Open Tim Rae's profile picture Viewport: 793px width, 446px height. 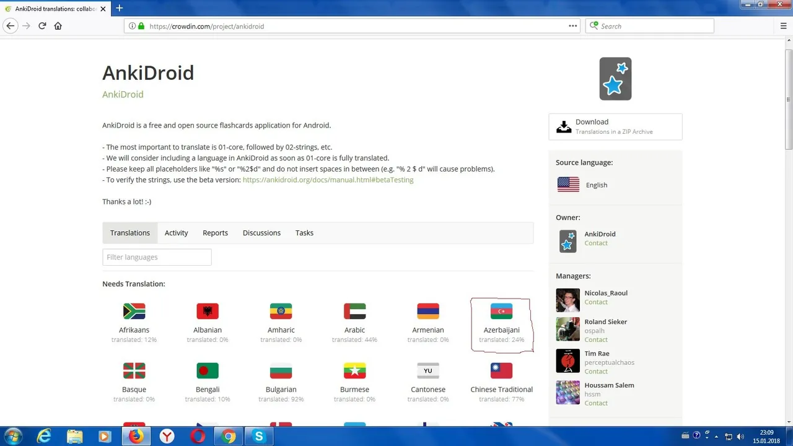pos(567,361)
